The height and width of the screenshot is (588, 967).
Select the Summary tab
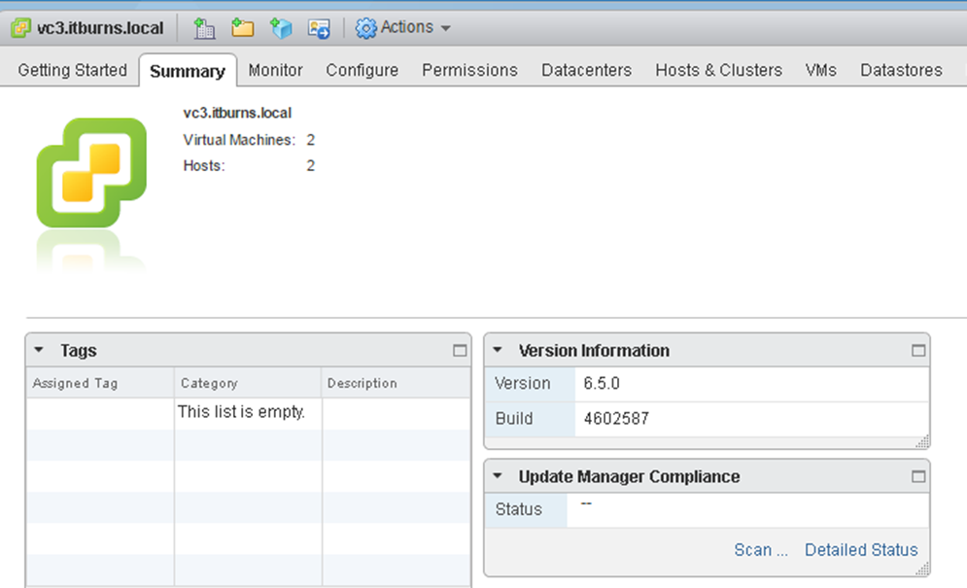(188, 71)
